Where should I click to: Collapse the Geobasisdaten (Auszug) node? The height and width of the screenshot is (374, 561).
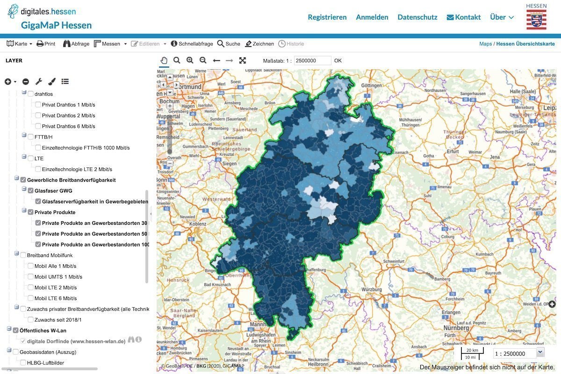(x=9, y=351)
